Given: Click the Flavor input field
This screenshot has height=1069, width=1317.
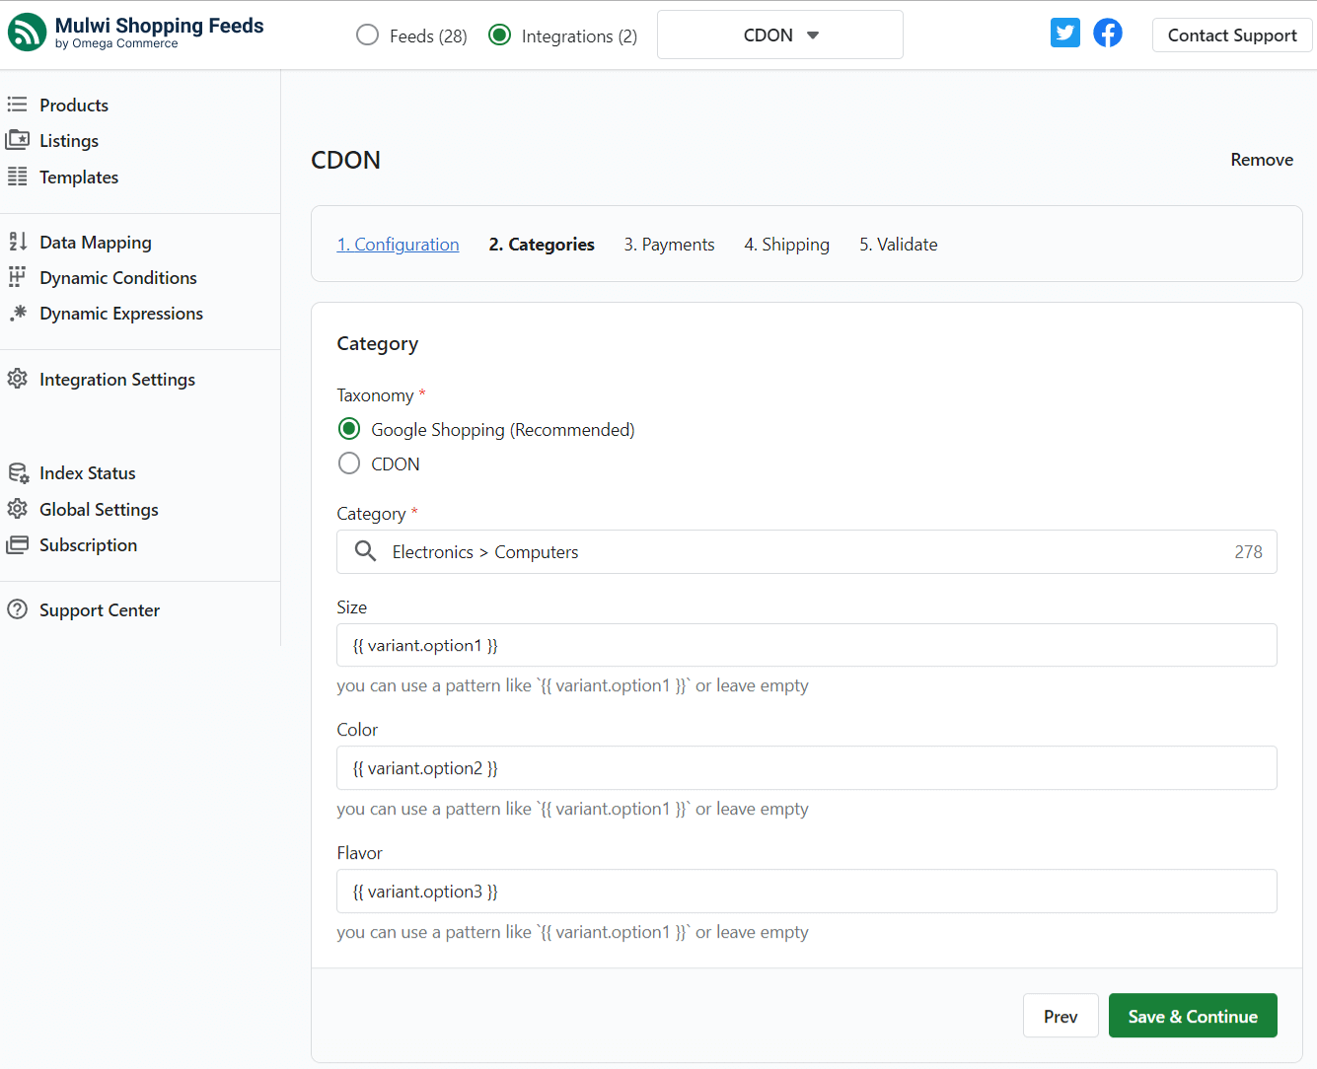Looking at the screenshot, I should click(x=807, y=891).
